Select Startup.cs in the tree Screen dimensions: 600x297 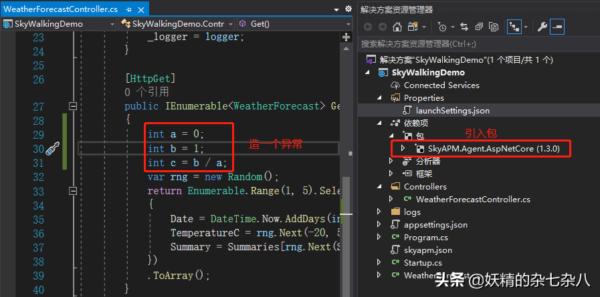tap(423, 263)
